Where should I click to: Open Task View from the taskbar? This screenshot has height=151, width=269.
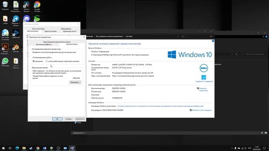tap(10, 148)
